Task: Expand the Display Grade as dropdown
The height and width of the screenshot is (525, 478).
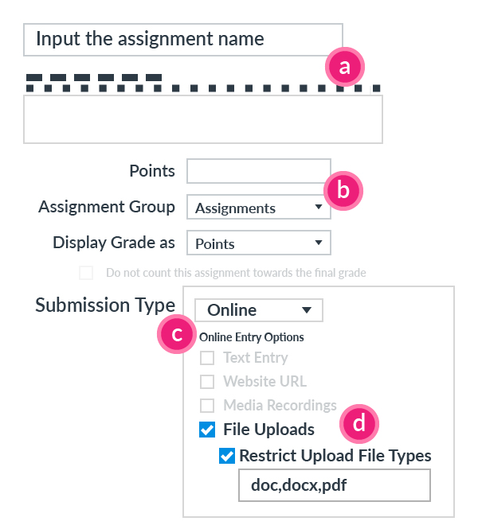Action: point(258,243)
